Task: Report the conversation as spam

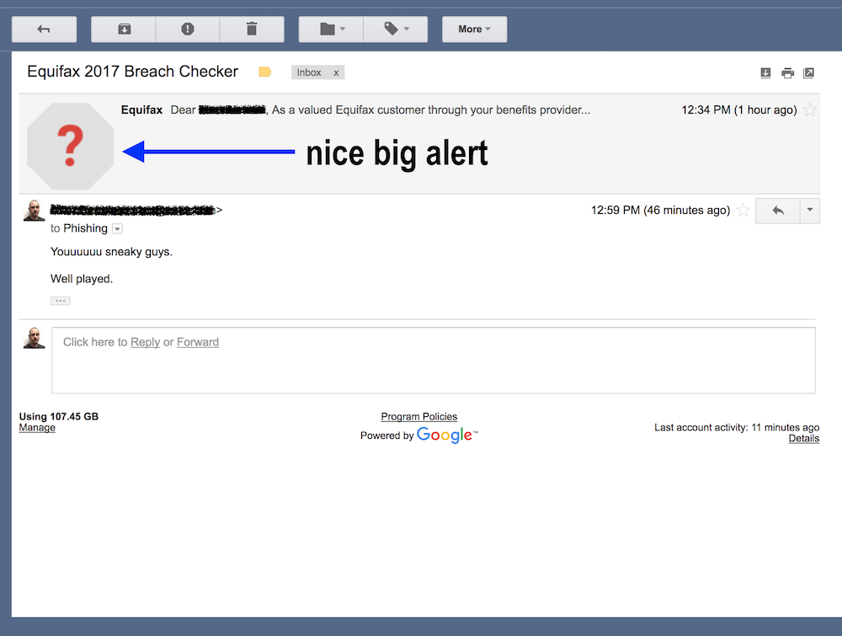Action: click(187, 29)
